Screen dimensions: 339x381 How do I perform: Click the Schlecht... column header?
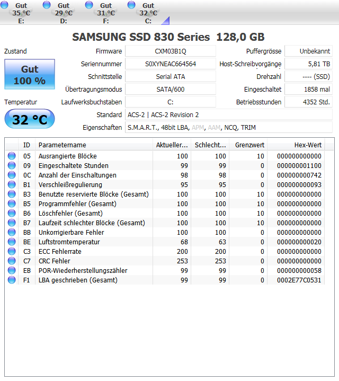pos(210,145)
